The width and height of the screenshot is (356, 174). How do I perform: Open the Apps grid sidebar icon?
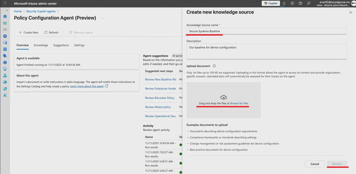[5, 49]
